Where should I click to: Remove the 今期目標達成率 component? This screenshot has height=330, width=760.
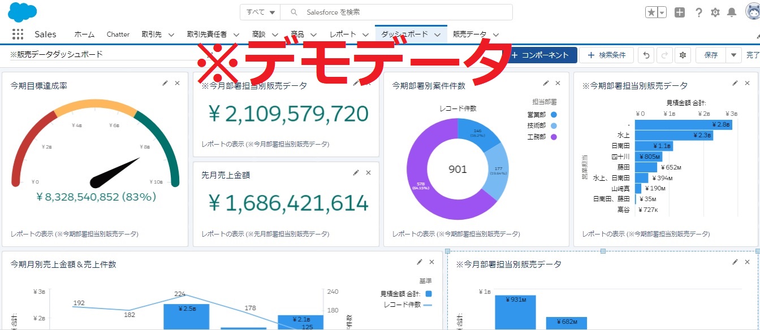click(x=177, y=83)
